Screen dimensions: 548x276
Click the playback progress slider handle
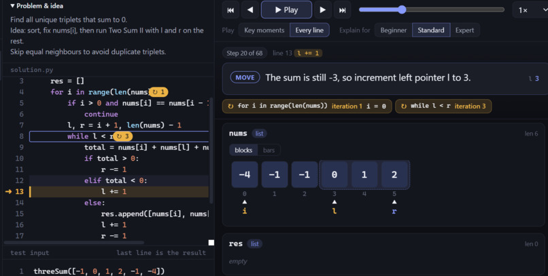click(x=402, y=9)
